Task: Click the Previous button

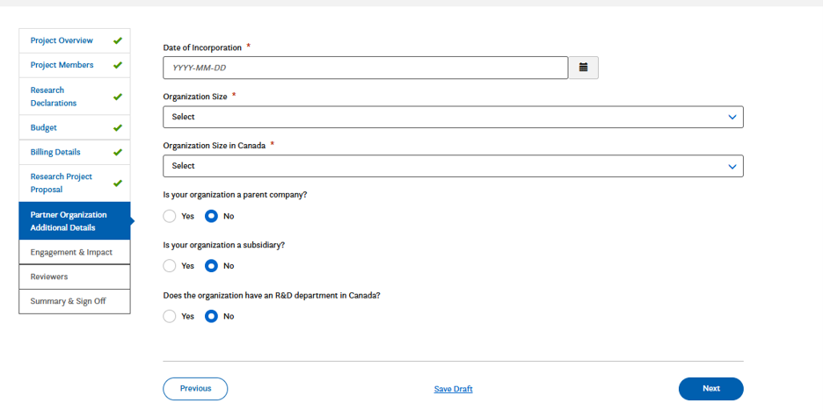Action: pyautogui.click(x=195, y=389)
